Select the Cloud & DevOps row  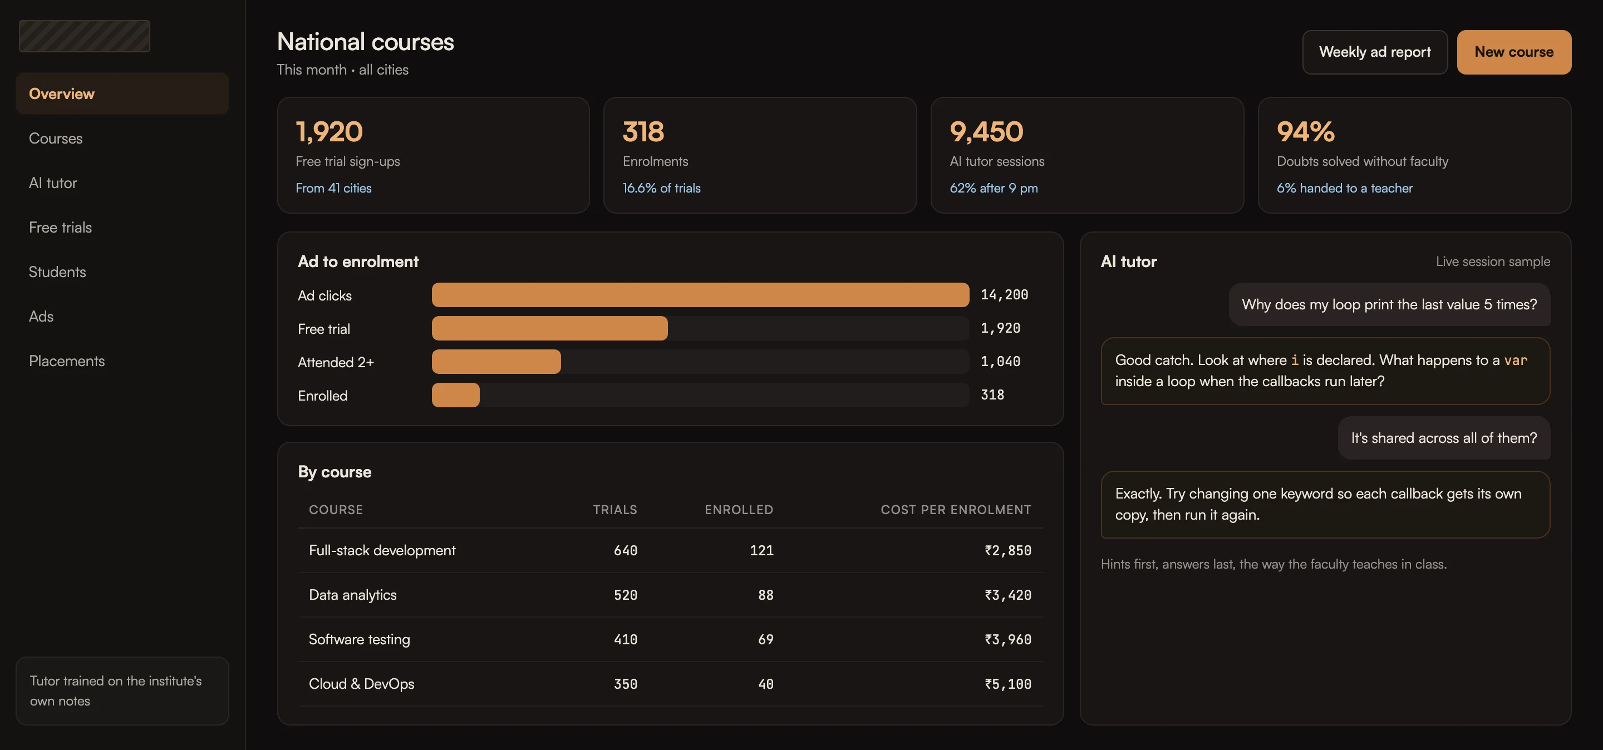click(670, 684)
